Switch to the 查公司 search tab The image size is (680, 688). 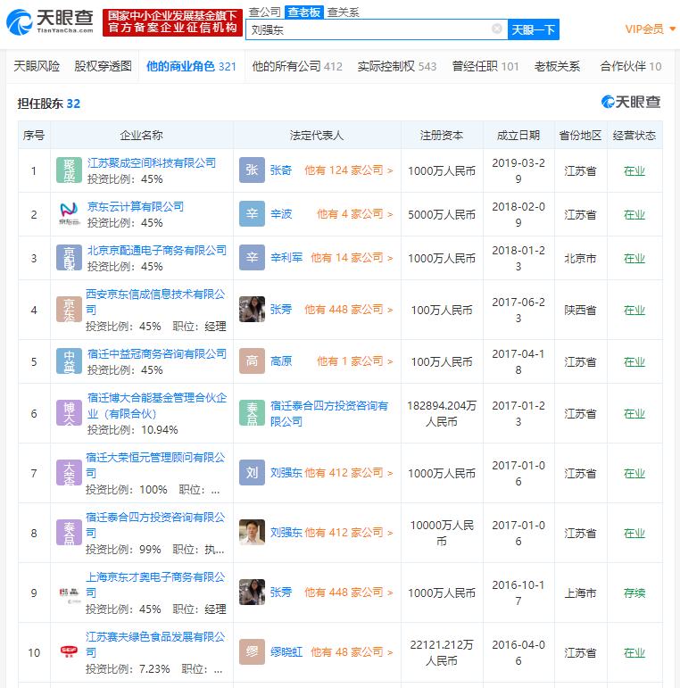coord(264,12)
